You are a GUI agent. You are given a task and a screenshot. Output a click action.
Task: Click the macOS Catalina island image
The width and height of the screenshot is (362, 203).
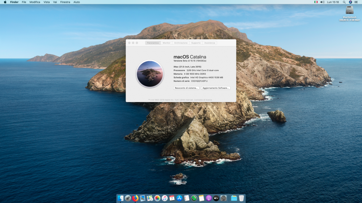tap(150, 74)
